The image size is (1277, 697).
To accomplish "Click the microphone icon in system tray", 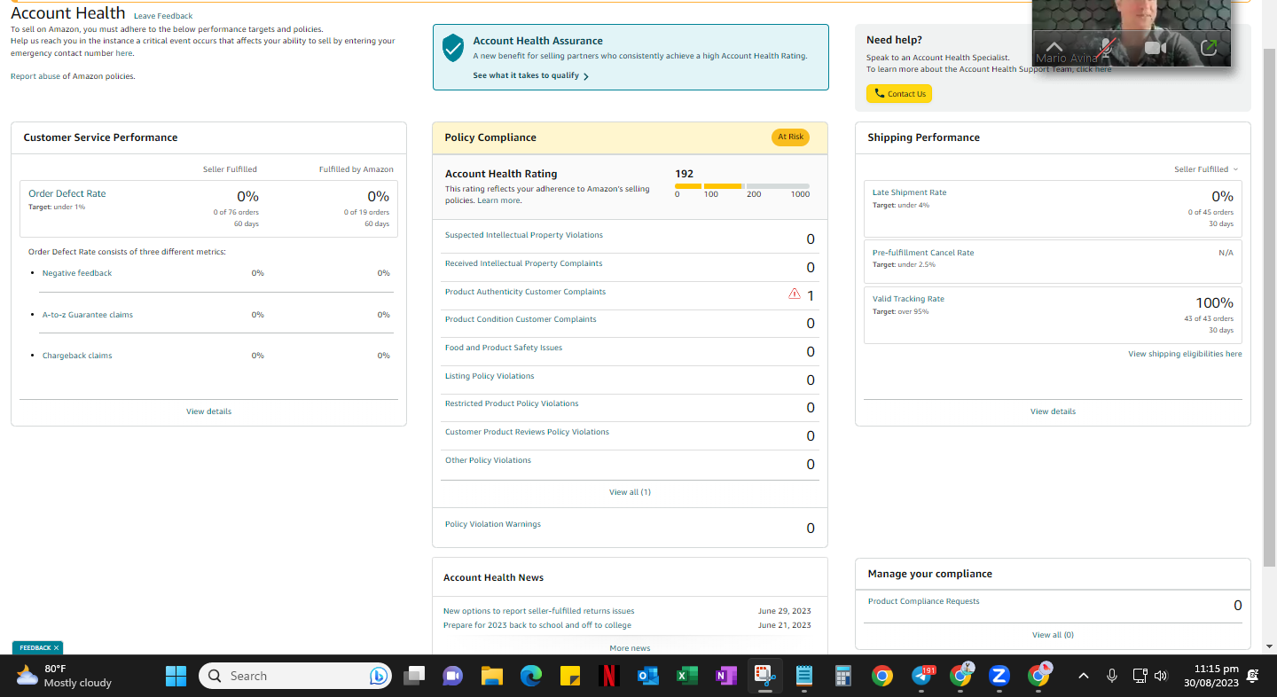I will pyautogui.click(x=1111, y=676).
